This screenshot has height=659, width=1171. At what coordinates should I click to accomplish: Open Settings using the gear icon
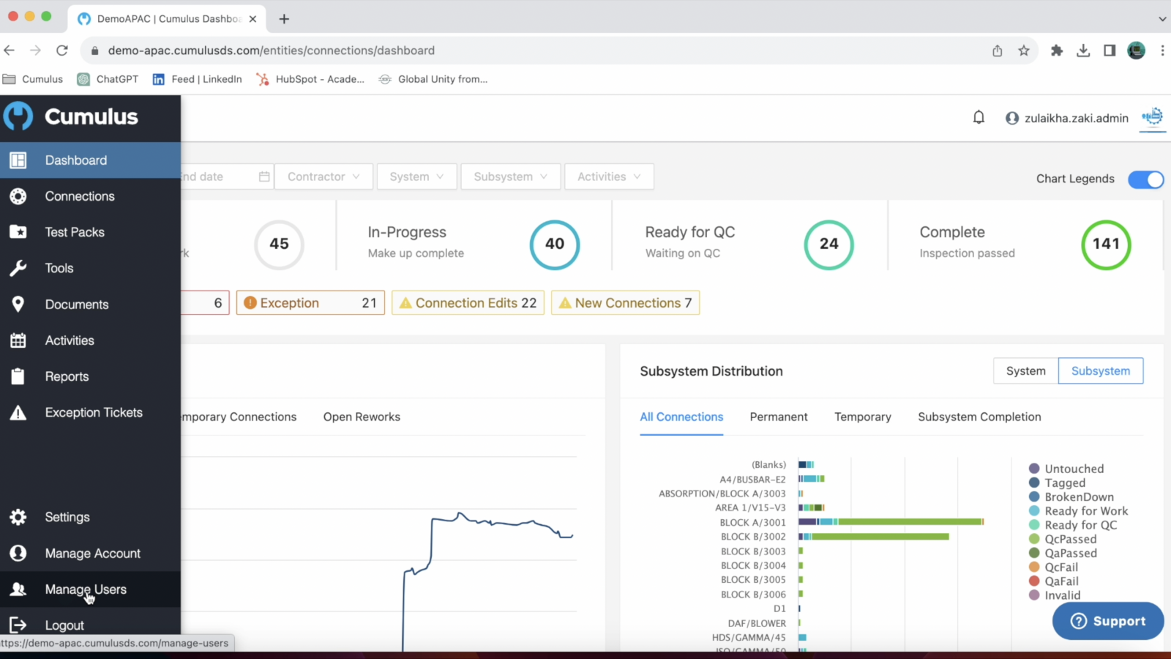click(x=18, y=517)
